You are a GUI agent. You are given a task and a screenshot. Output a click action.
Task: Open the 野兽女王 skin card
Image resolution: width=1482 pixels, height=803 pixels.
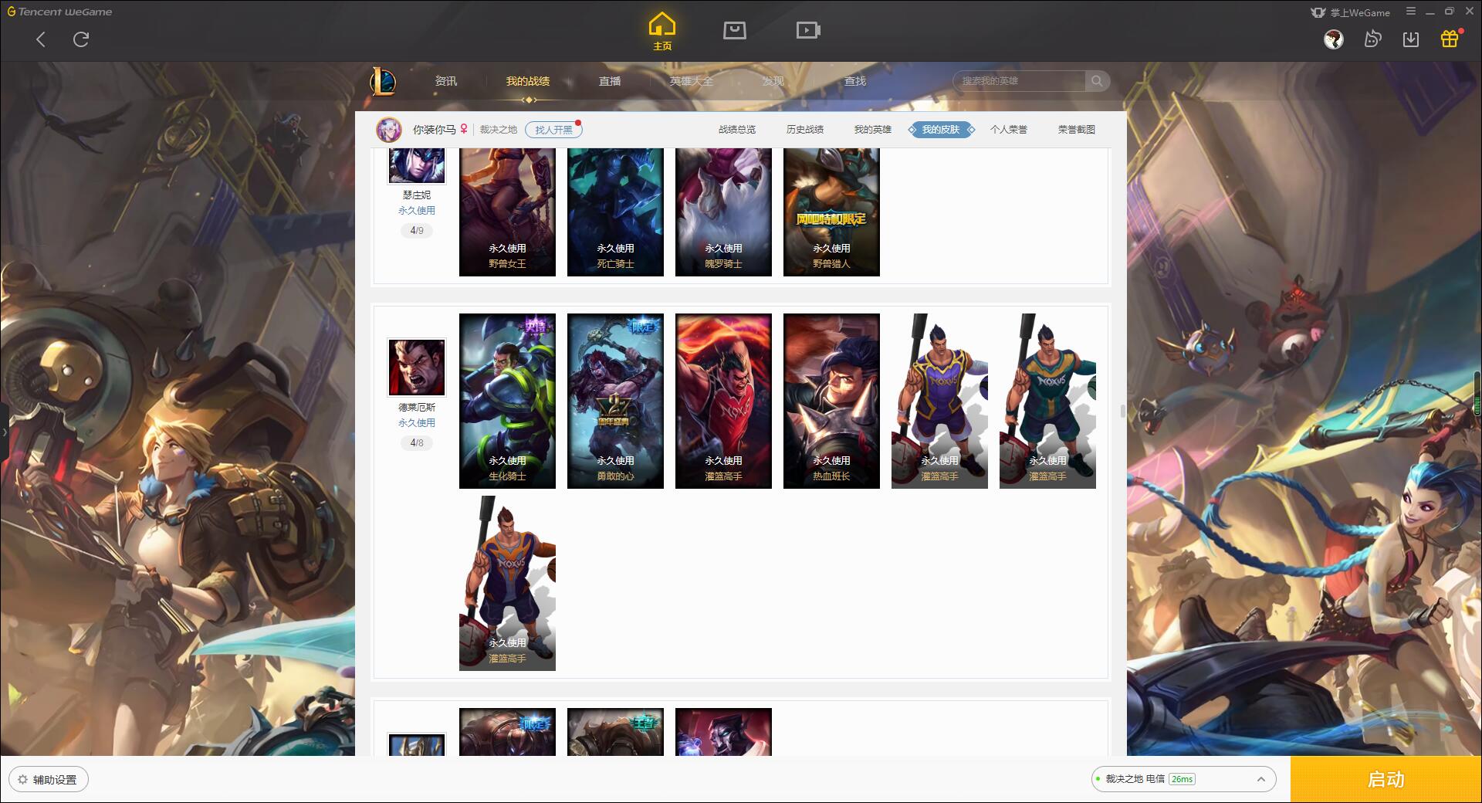point(507,212)
